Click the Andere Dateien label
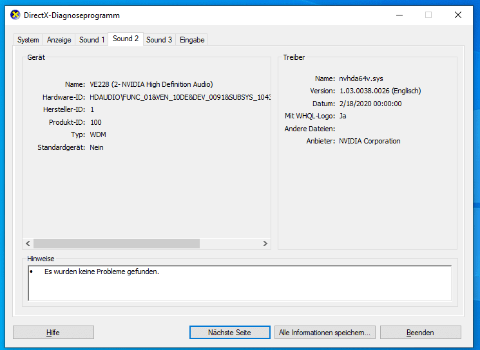Image resolution: width=480 pixels, height=350 pixels. tap(310, 129)
